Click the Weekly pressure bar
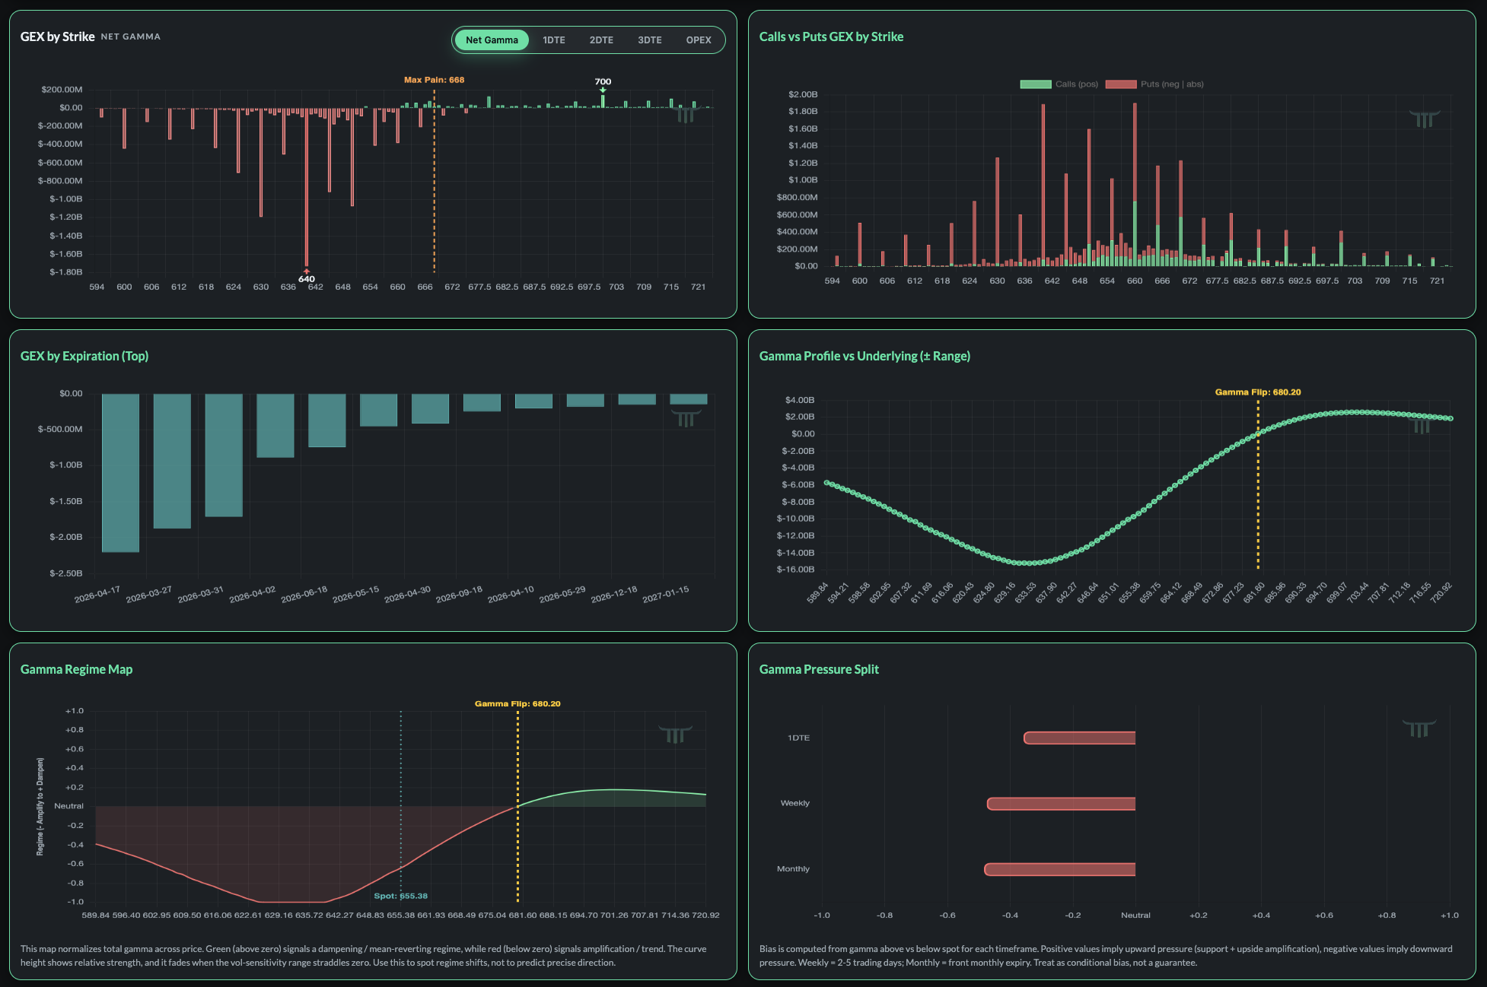 [x=1062, y=804]
